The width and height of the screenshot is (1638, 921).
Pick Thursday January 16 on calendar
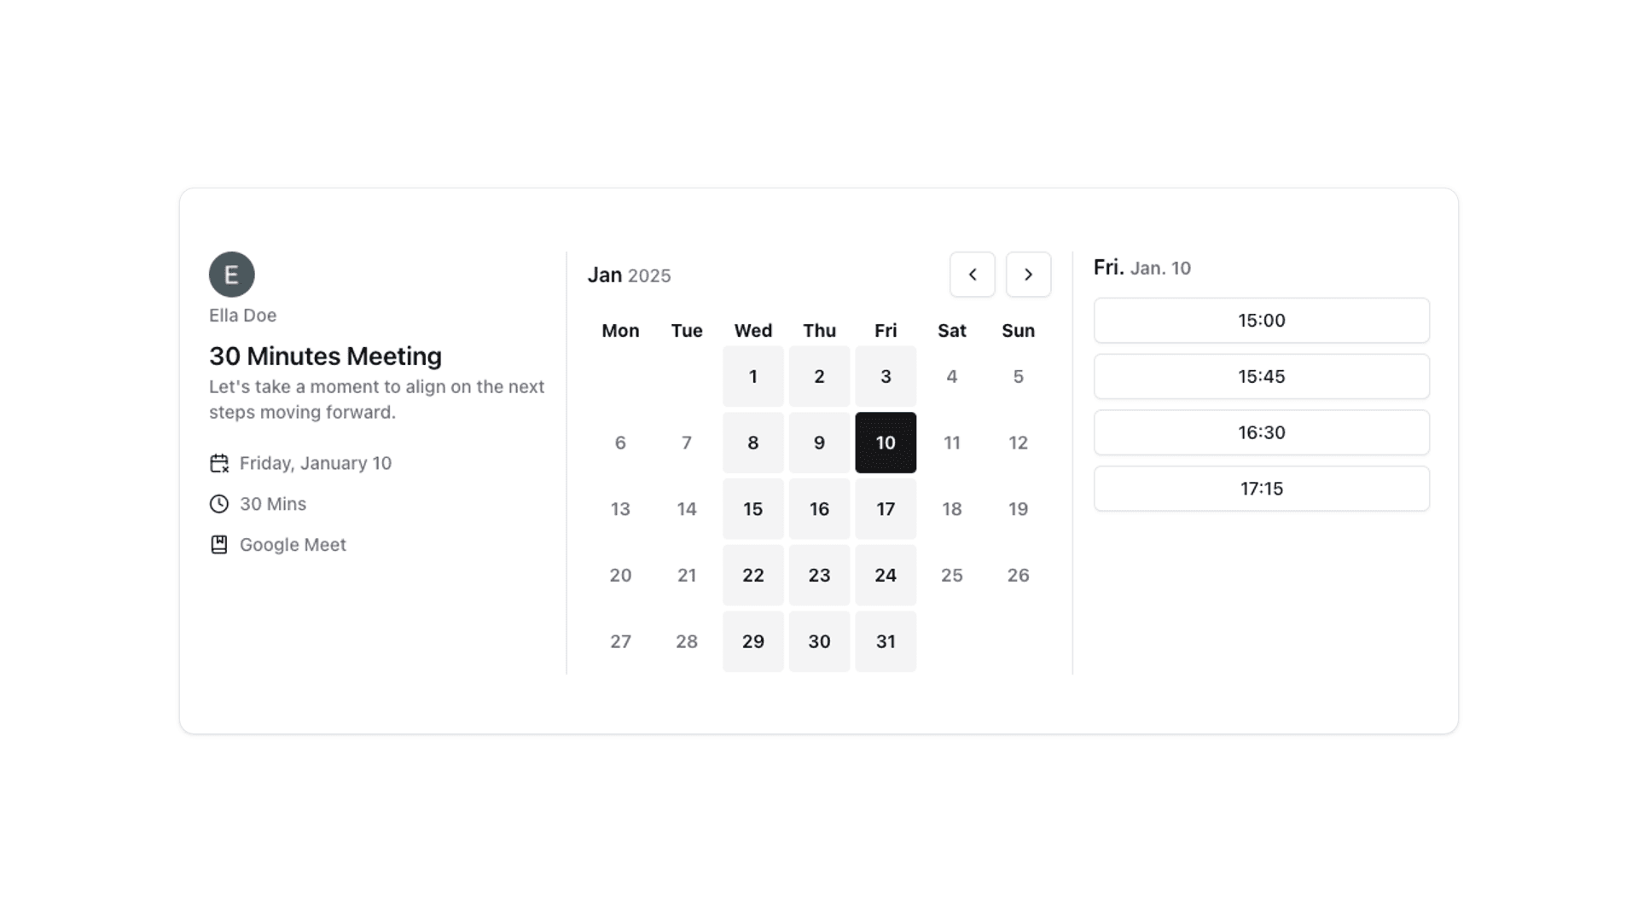click(819, 509)
